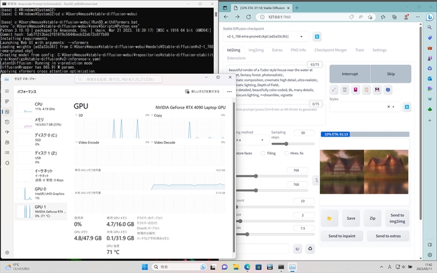Open the Train tab
This screenshot has width=437, height=273.
coord(359,50)
